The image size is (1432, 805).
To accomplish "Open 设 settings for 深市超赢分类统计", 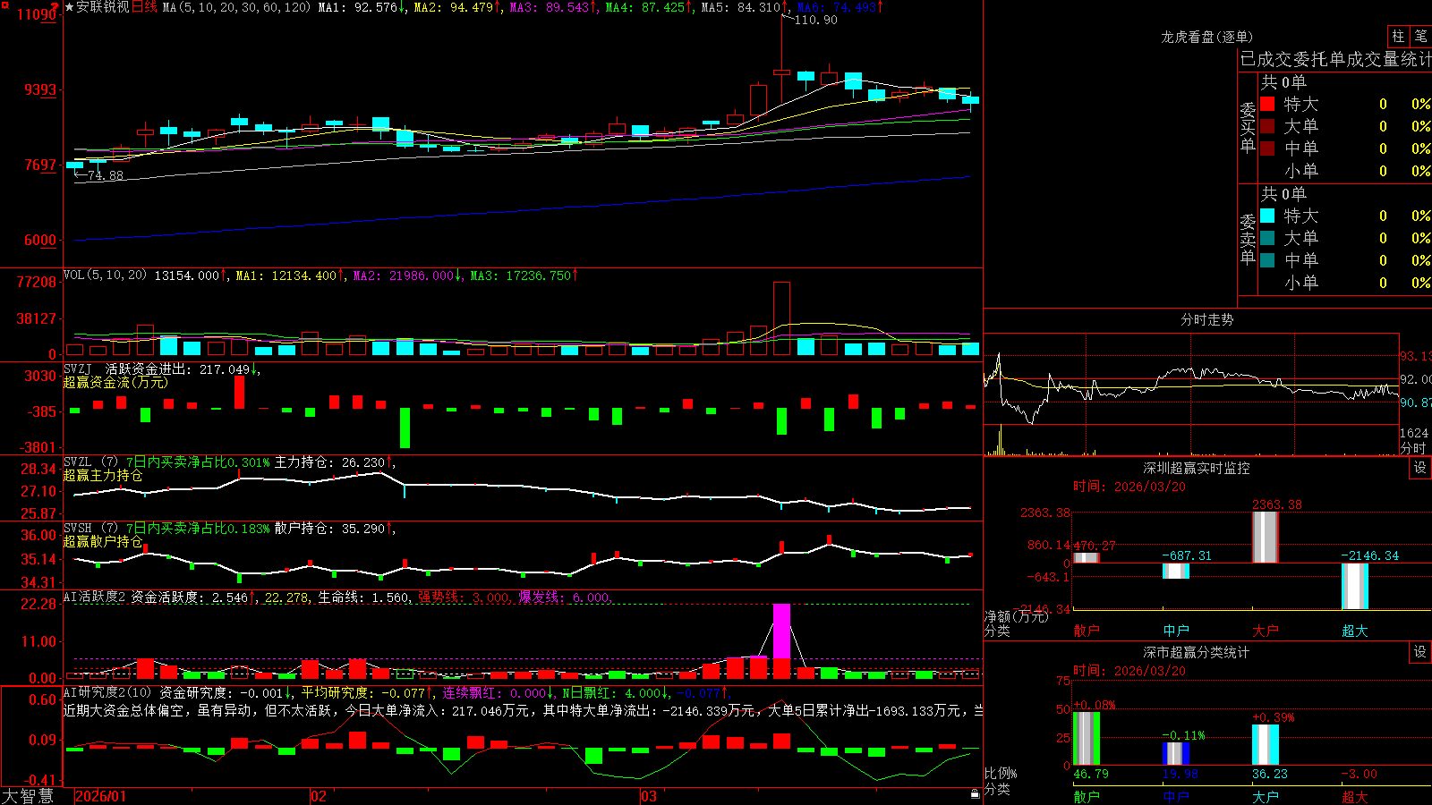I will pyautogui.click(x=1420, y=652).
